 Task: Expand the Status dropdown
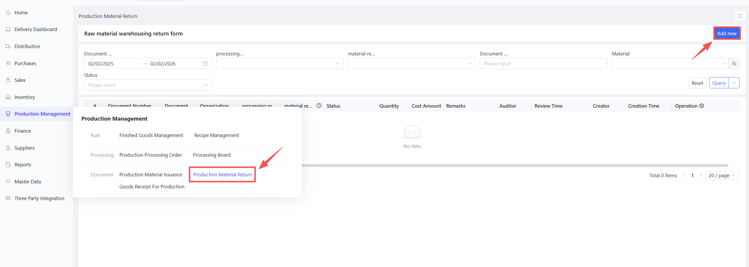(x=148, y=85)
